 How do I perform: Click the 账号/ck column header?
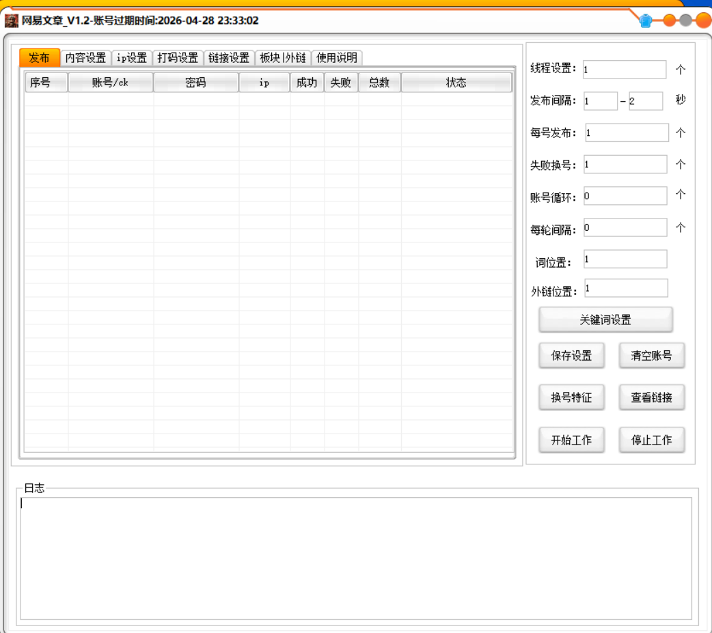(110, 83)
